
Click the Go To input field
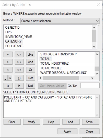(x=90, y=85)
